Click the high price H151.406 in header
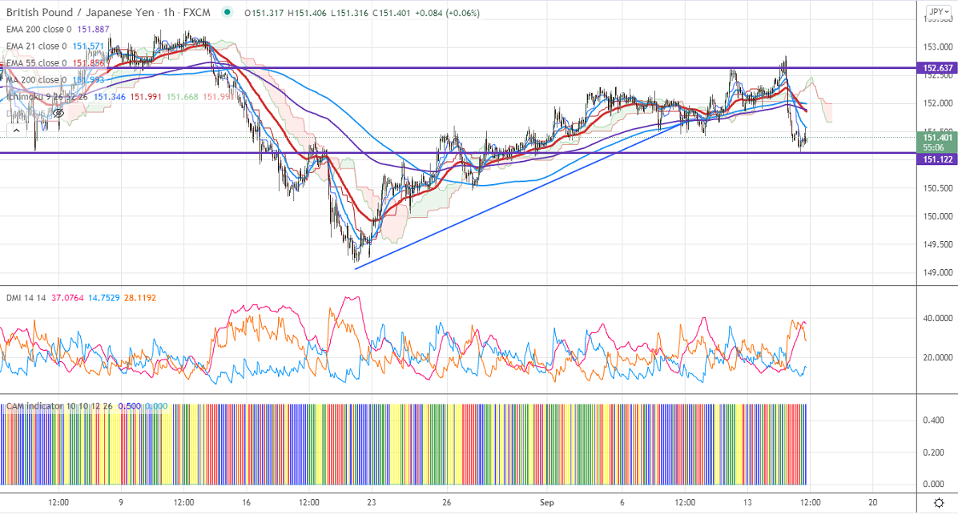The width and height of the screenshot is (958, 515). (308, 13)
